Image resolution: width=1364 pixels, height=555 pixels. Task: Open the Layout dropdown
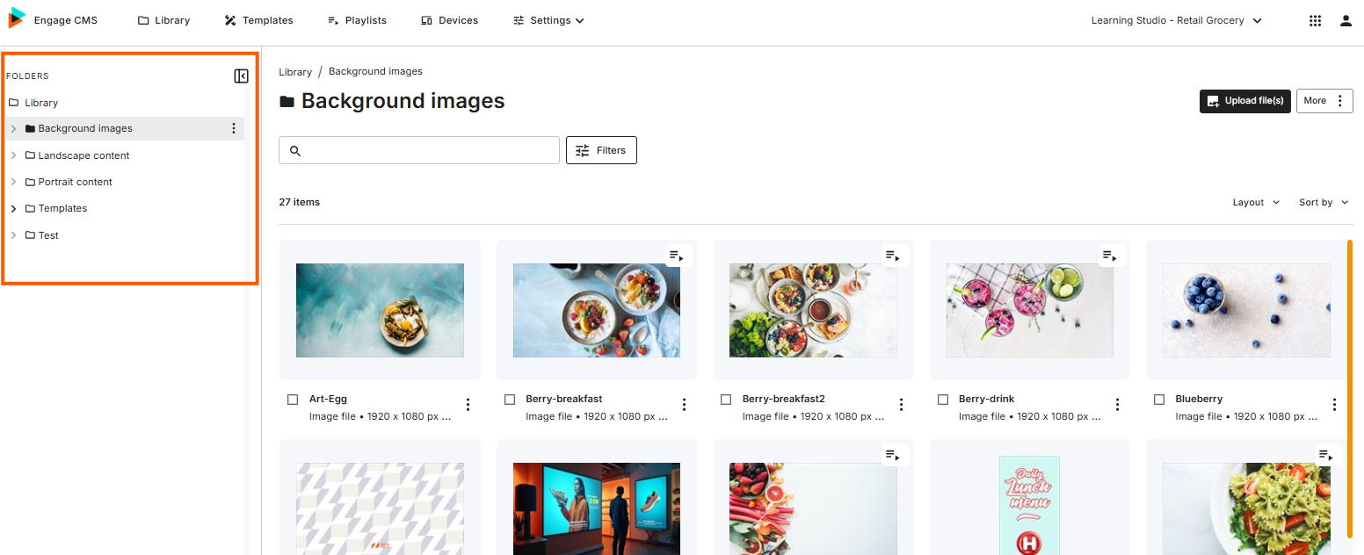click(1256, 202)
